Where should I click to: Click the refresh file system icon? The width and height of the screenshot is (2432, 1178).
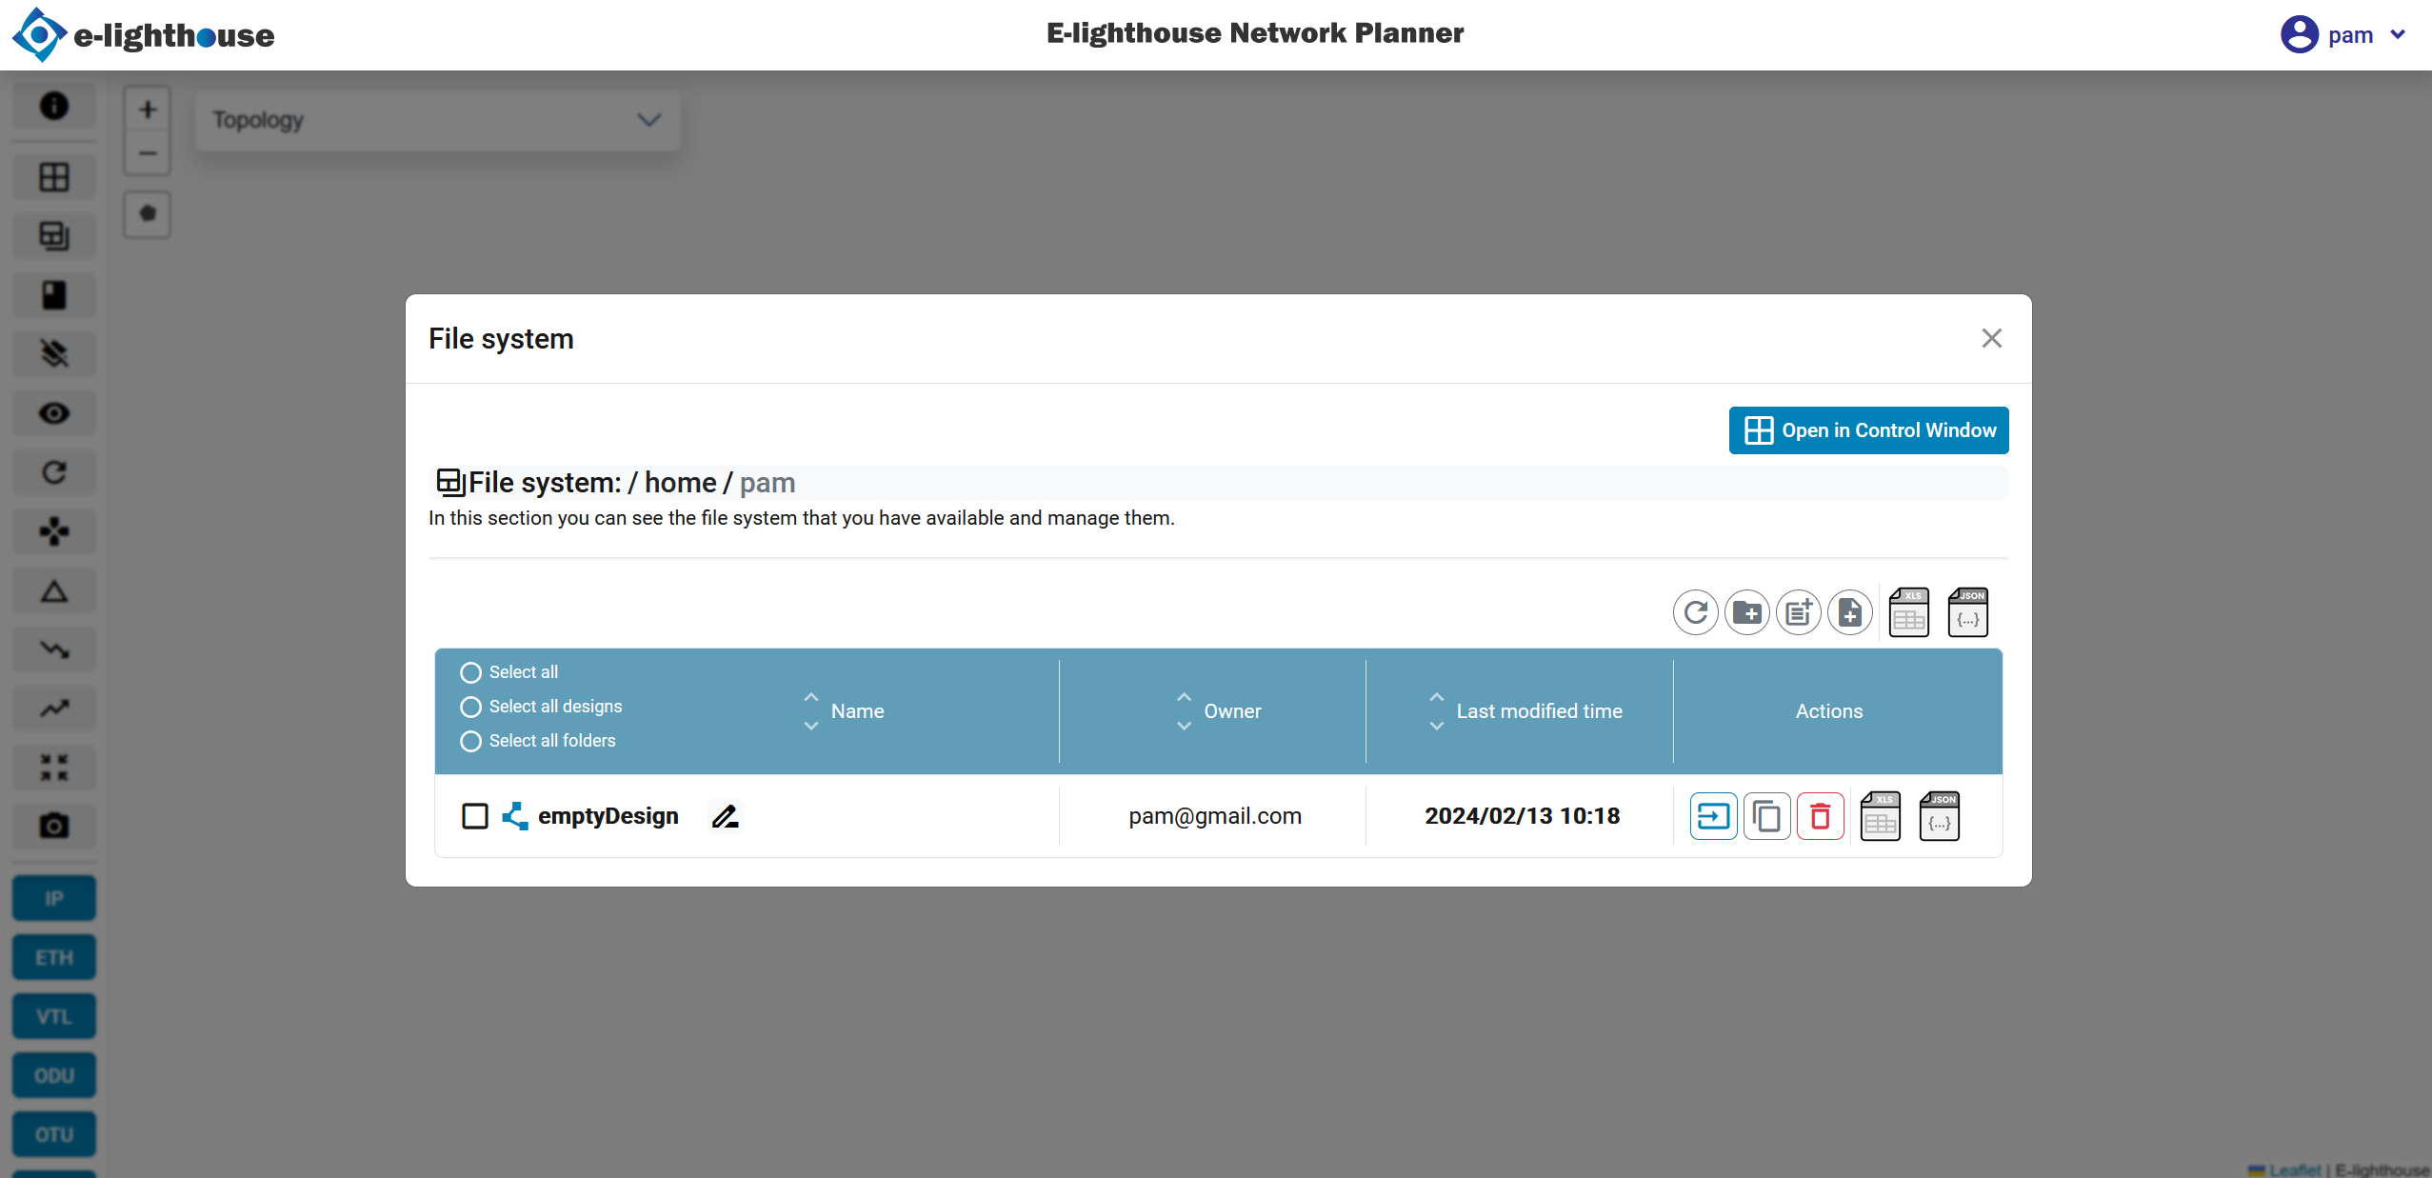coord(1695,612)
